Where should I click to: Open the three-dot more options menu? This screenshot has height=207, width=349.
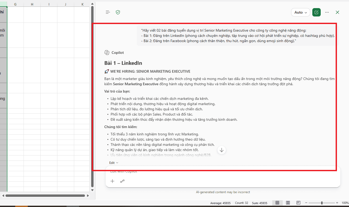tap(327, 12)
